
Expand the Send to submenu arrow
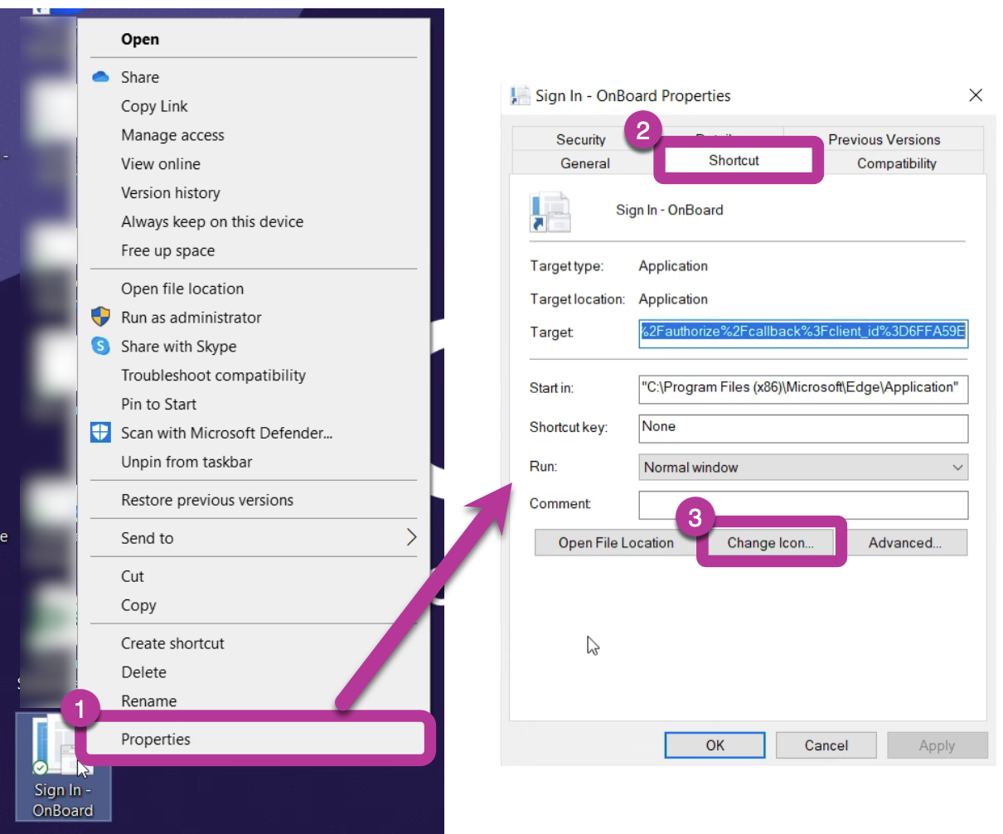tap(411, 538)
